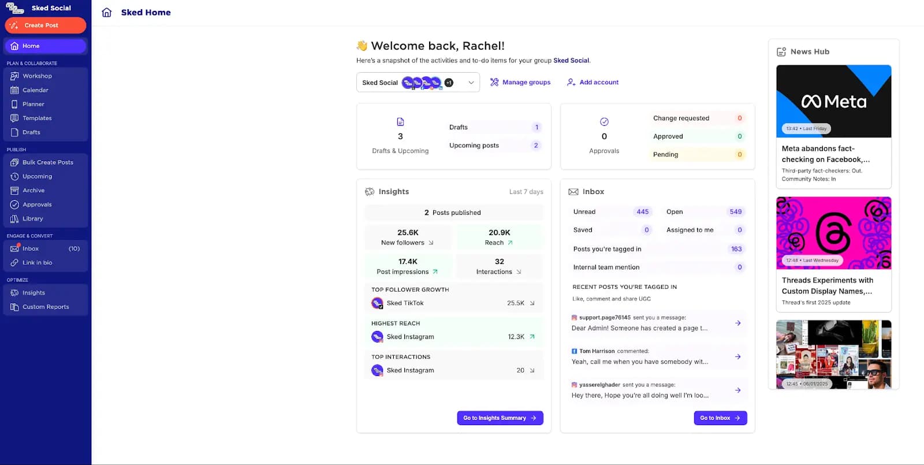The width and height of the screenshot is (924, 465).
Task: Open the Meta news article thumbnail
Action: pyautogui.click(x=833, y=101)
